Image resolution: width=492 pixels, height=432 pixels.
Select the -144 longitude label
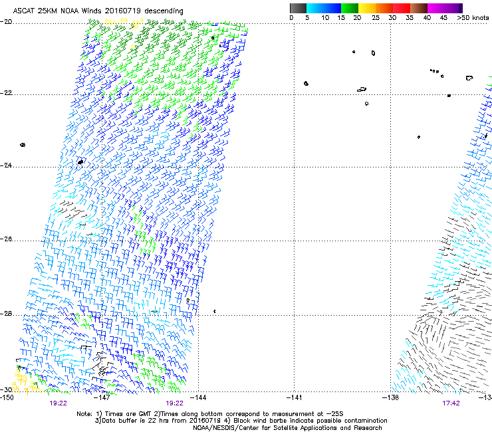click(198, 398)
